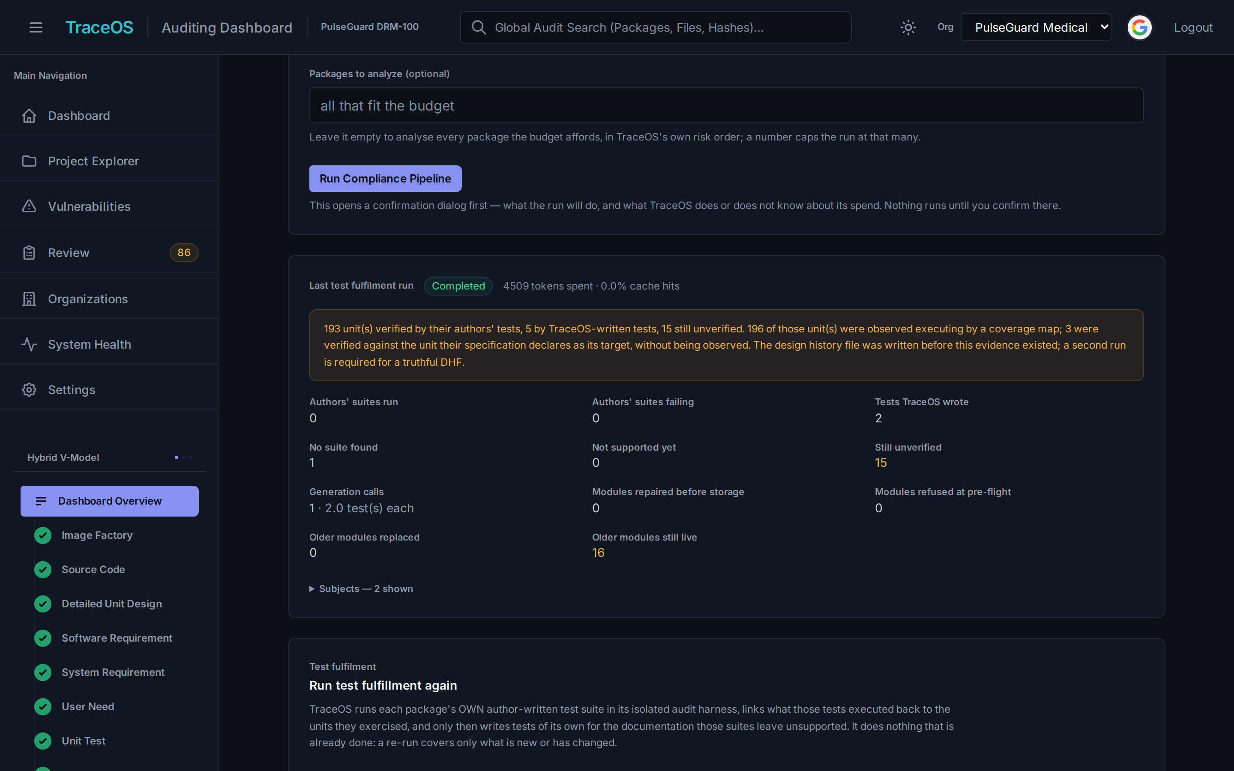
Task: Open the hamburger menu icon
Action: (x=36, y=27)
